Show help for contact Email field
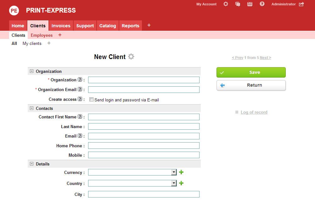 pyautogui.click(x=80, y=136)
